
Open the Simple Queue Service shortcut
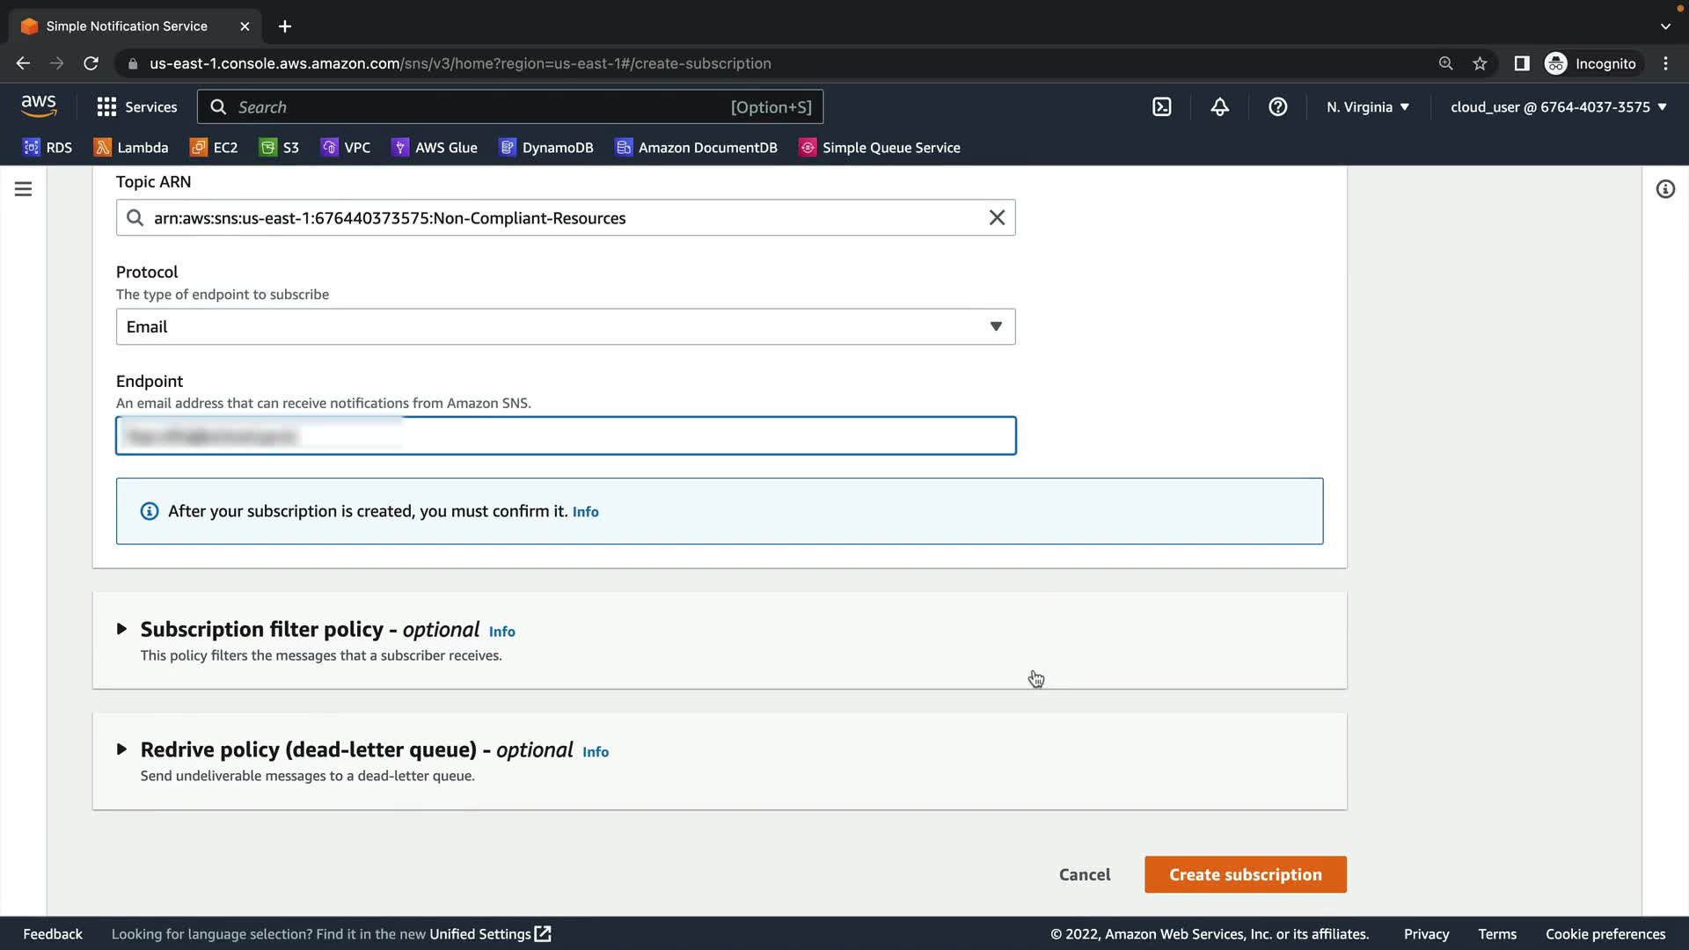point(879,148)
